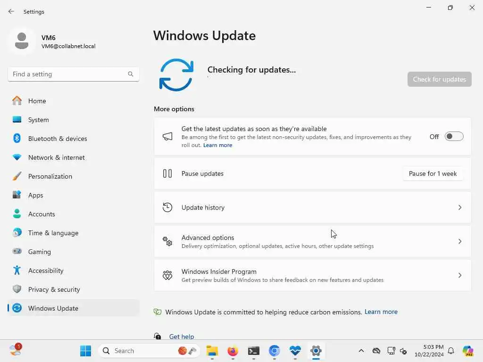Click the Update history clock icon
The width and height of the screenshot is (483, 362).
[x=167, y=207]
